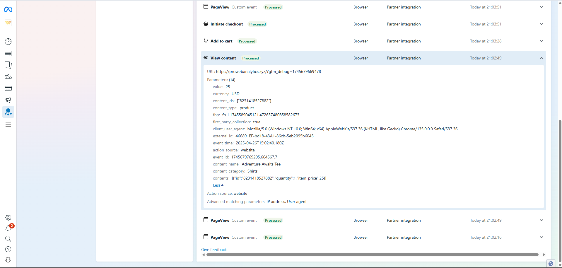Collapse the View content event details

click(541, 58)
